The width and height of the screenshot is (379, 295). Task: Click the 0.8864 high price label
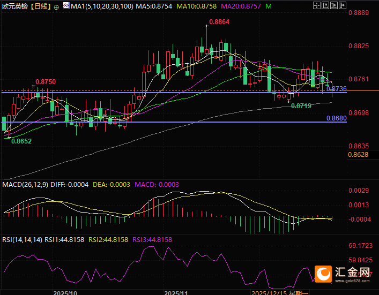click(219, 22)
